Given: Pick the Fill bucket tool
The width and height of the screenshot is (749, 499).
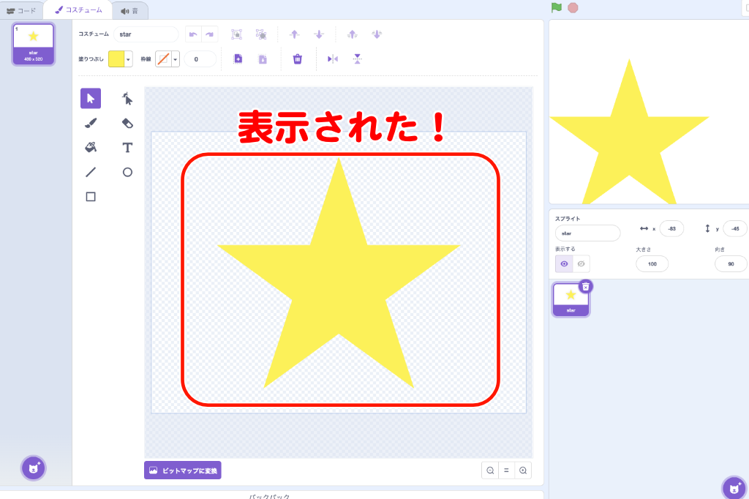Looking at the screenshot, I should point(91,147).
